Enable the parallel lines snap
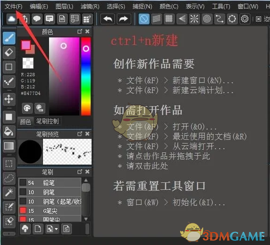 click(156, 19)
